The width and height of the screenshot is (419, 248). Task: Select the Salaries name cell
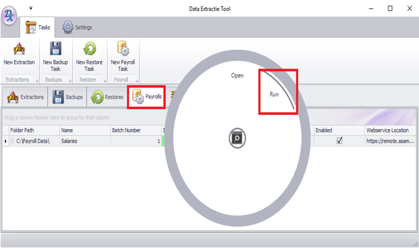point(84,141)
